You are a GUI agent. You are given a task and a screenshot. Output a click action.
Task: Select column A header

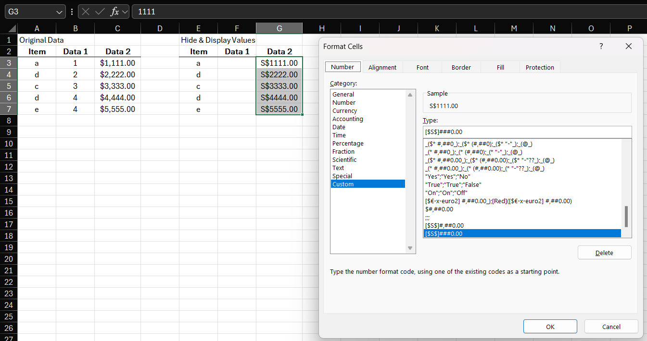click(37, 28)
